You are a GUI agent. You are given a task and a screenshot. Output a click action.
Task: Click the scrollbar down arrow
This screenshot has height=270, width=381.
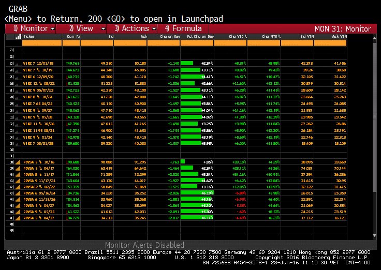[x=374, y=235]
